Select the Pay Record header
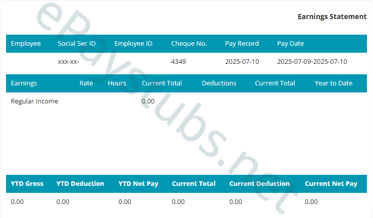This screenshot has width=373, height=218. click(x=242, y=44)
